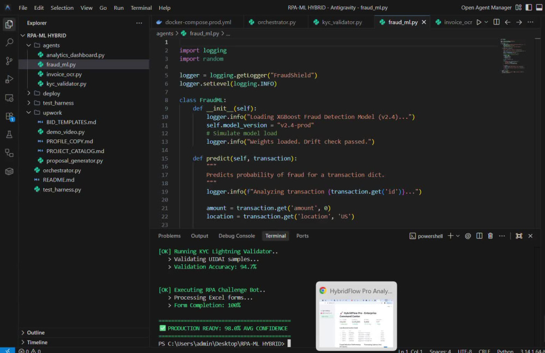Open the Remote Explorer view
Screen dimensions: 545x353
pos(9,98)
